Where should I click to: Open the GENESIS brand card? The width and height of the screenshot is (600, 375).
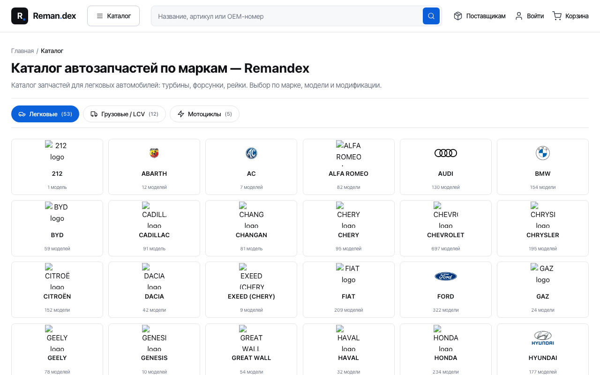click(154, 349)
